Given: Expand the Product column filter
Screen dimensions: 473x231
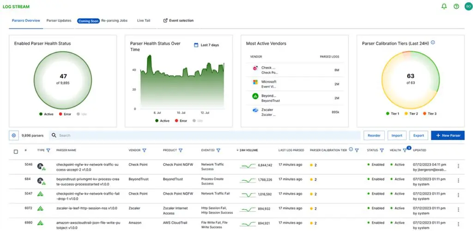Looking at the screenshot, I should [x=180, y=150].
